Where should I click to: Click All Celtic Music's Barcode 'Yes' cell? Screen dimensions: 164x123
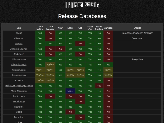coord(108,64)
